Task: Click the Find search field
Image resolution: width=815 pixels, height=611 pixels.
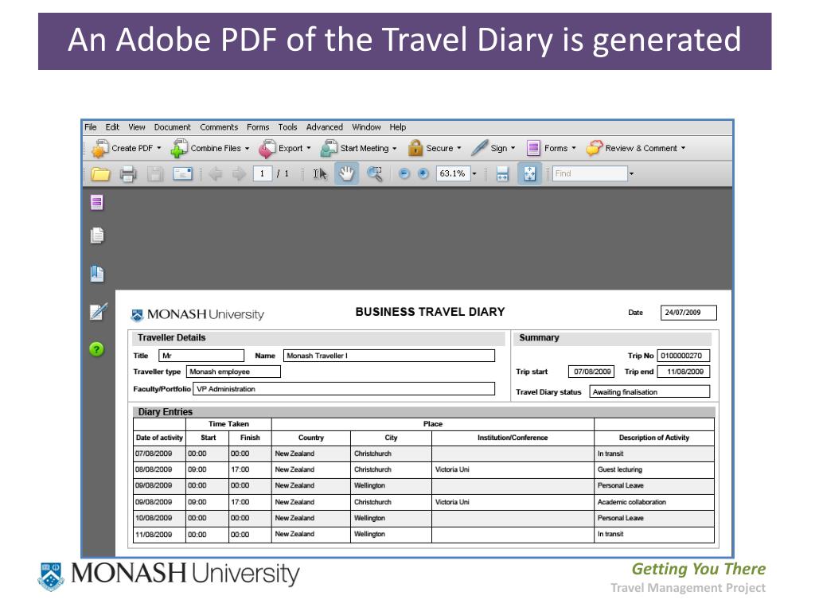Action: click(590, 174)
